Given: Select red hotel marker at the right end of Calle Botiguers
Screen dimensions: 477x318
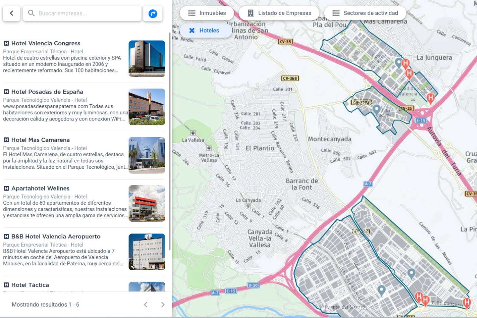Looking at the screenshot, I should tap(467, 303).
